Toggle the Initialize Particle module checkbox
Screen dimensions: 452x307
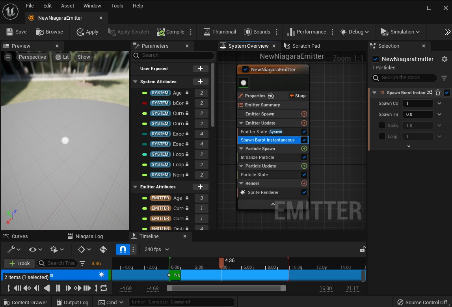click(x=304, y=157)
